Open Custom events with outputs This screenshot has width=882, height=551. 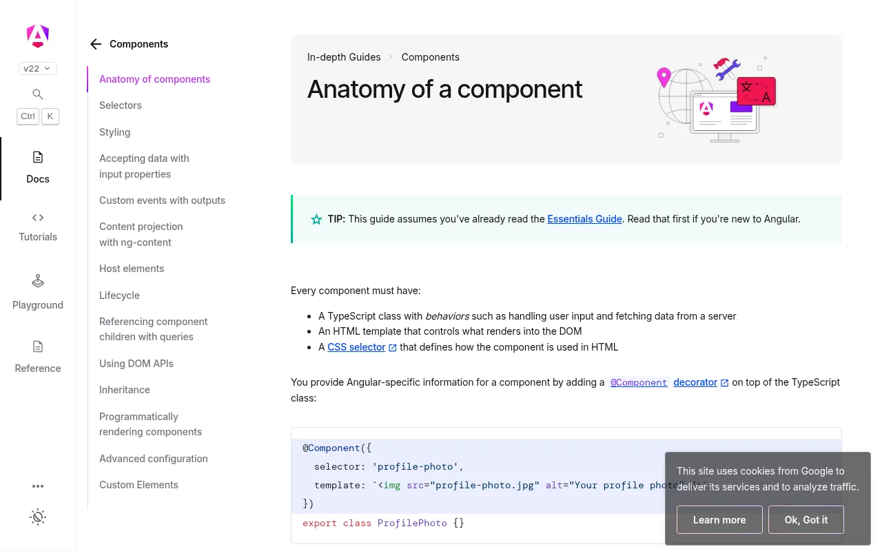click(x=162, y=200)
